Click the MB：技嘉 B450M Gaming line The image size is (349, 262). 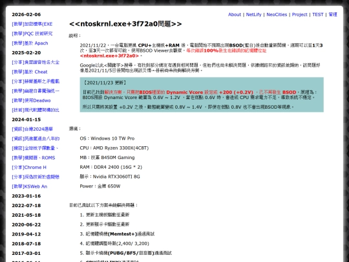pyautogui.click(x=107, y=158)
